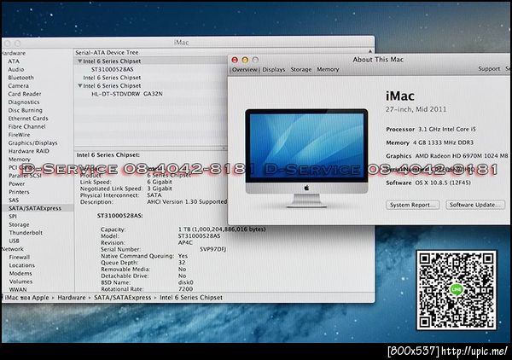Select Volumes in the sidebar

coord(20,282)
